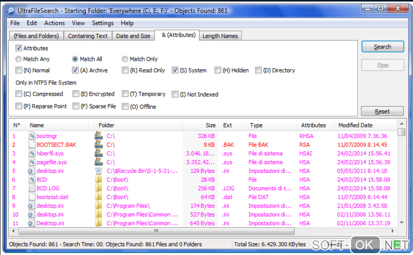
Task: Click the BCD.LOG file icon
Action: (x=32, y=188)
